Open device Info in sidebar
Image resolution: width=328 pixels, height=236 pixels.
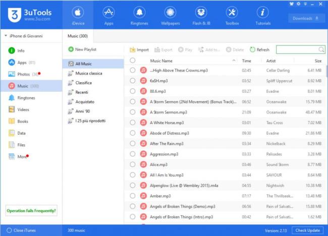point(31,50)
